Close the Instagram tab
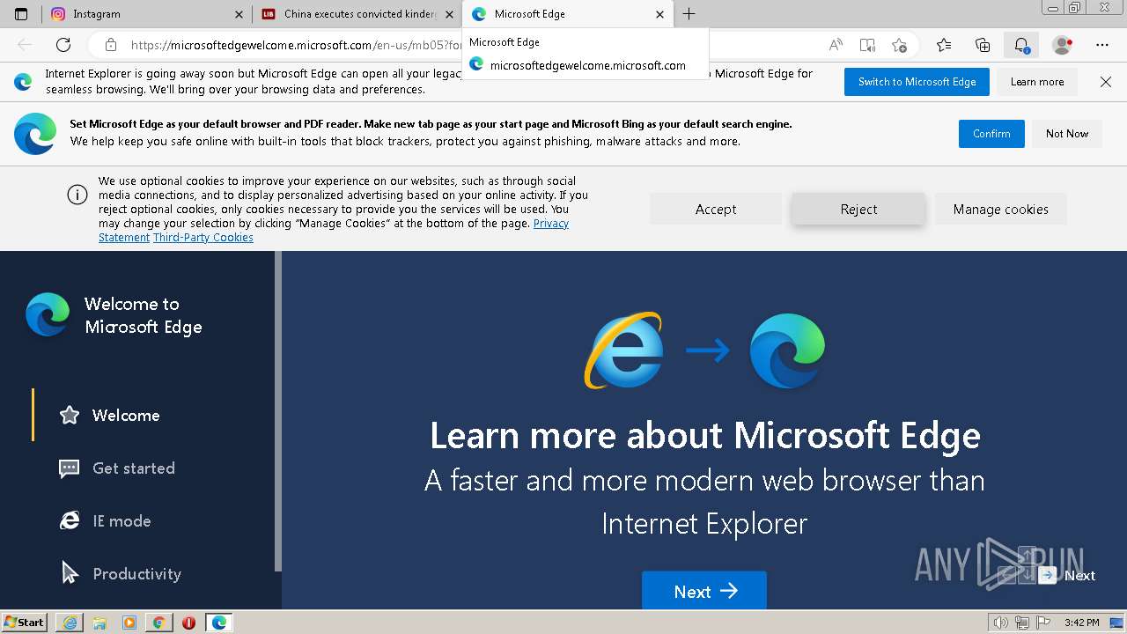 (239, 14)
